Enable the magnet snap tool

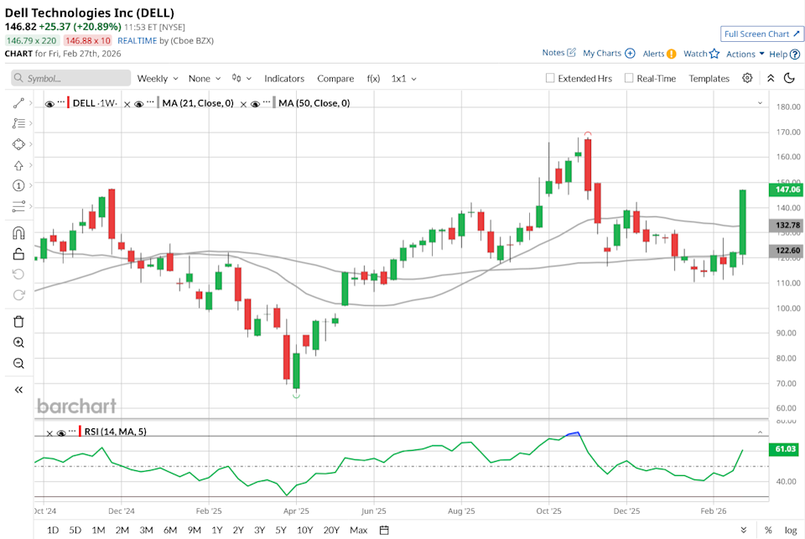tap(18, 233)
